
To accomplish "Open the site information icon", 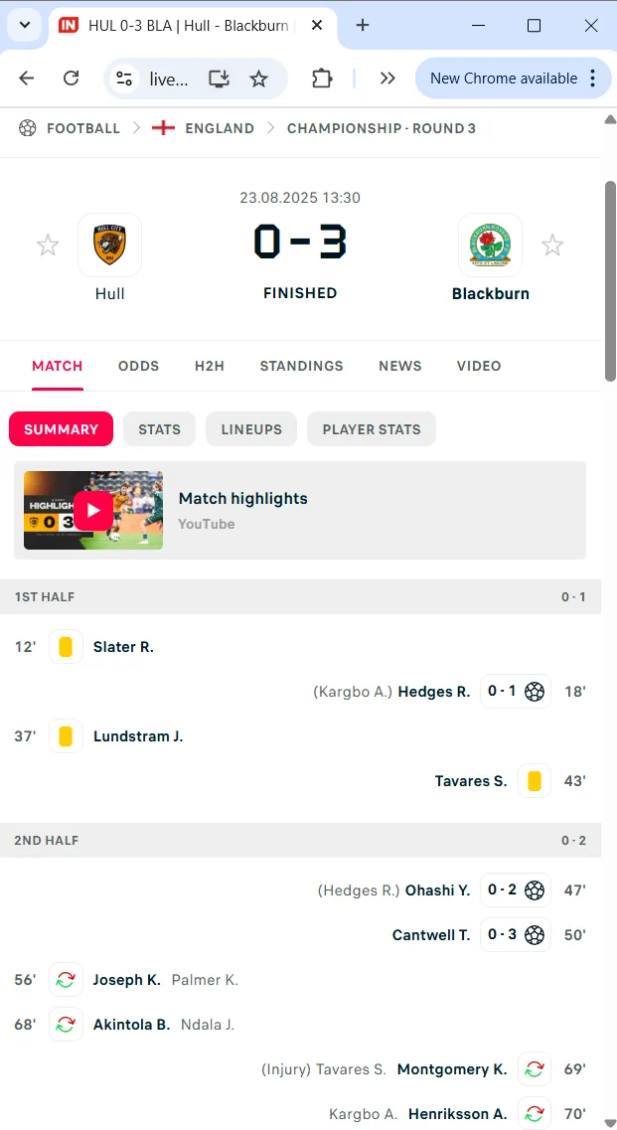I will 124,79.
